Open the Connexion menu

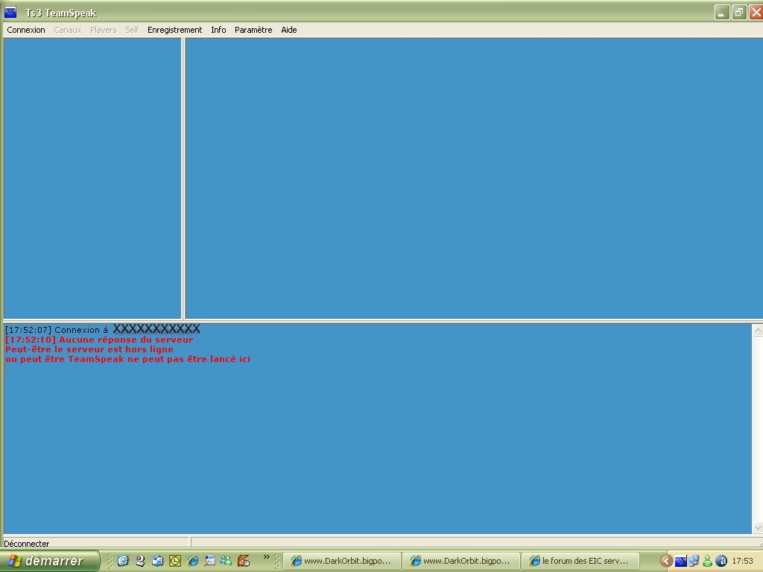(26, 30)
